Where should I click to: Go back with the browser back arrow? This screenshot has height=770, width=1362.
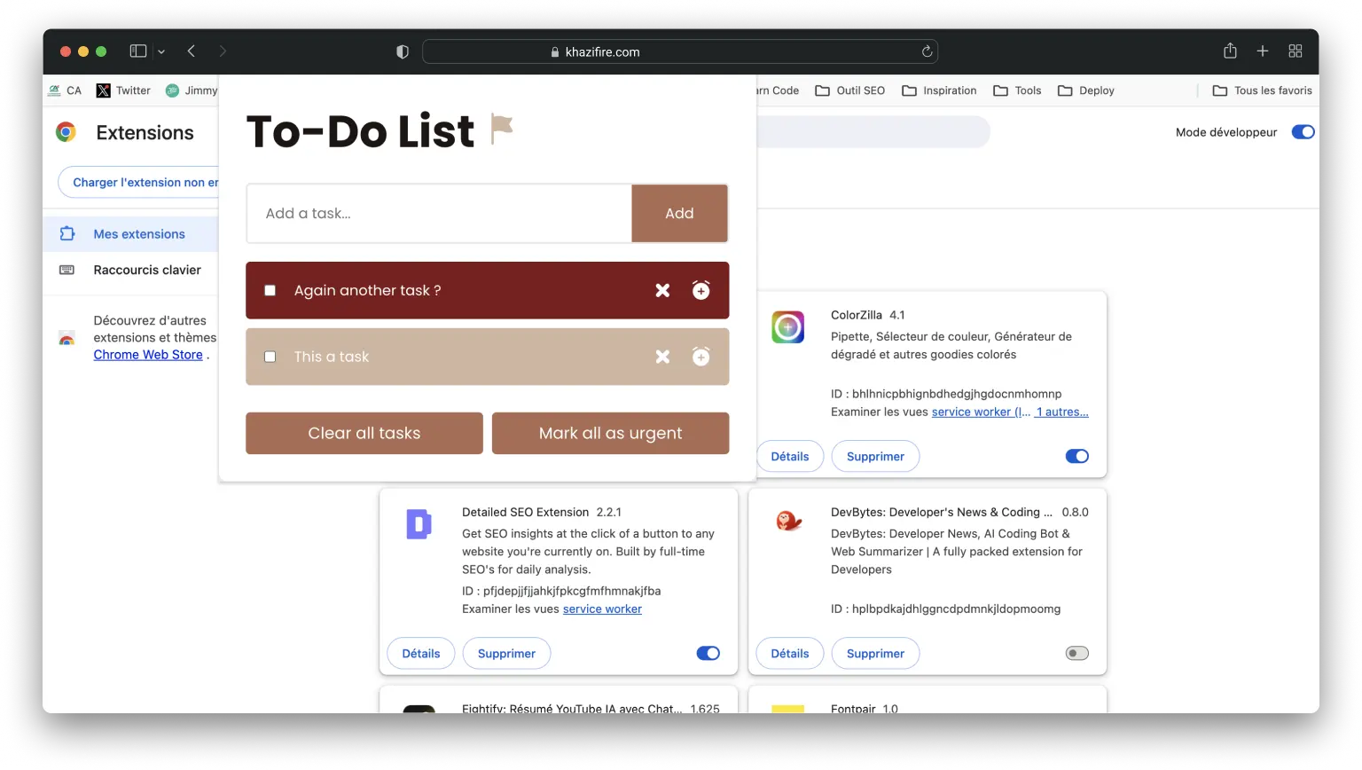[192, 51]
